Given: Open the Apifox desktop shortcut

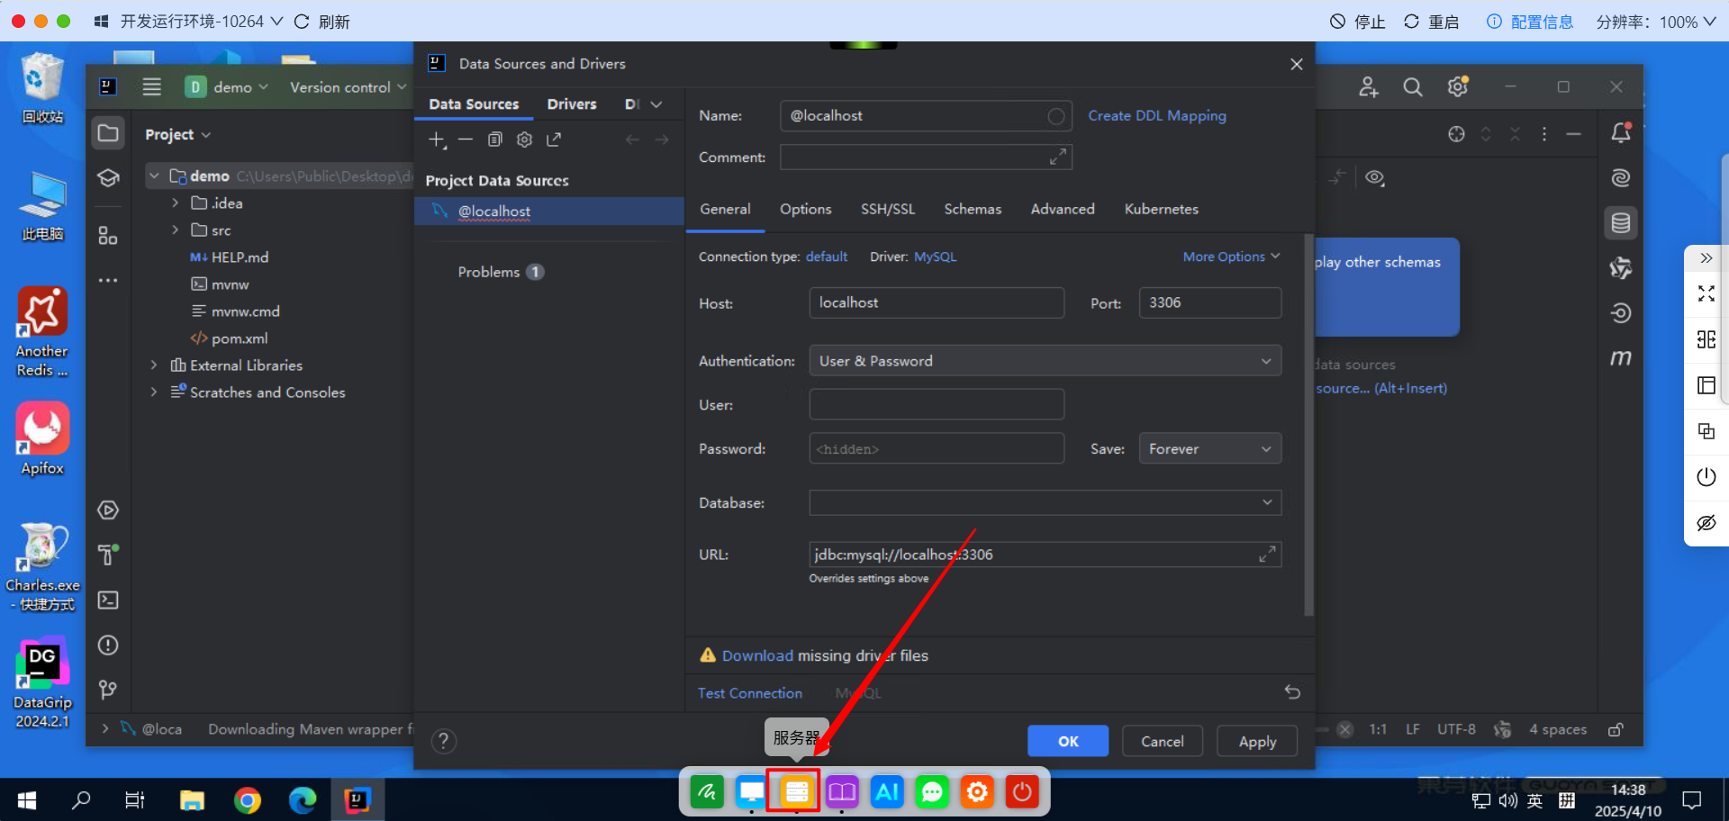Looking at the screenshot, I should point(42,439).
